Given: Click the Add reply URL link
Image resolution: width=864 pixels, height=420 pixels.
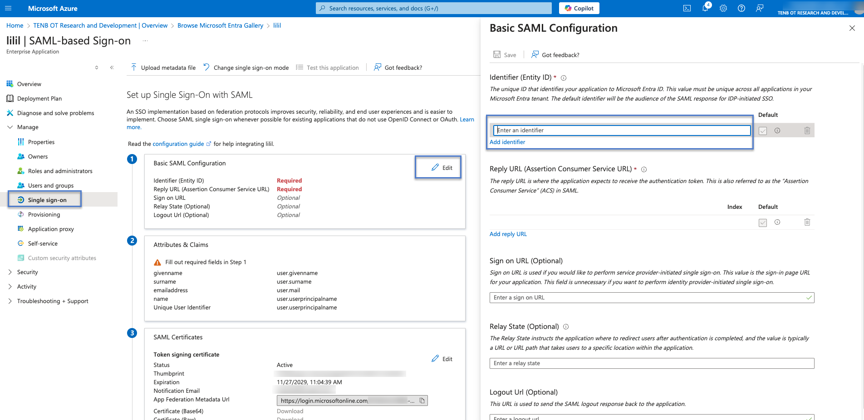Looking at the screenshot, I should [x=508, y=234].
